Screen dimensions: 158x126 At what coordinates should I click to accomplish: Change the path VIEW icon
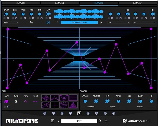(26, 101)
